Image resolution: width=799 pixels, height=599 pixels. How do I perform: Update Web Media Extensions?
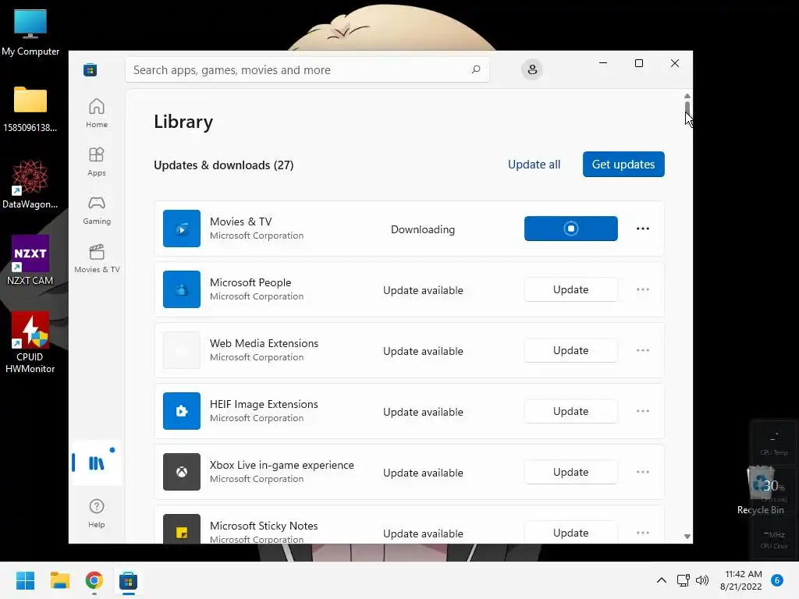click(570, 350)
